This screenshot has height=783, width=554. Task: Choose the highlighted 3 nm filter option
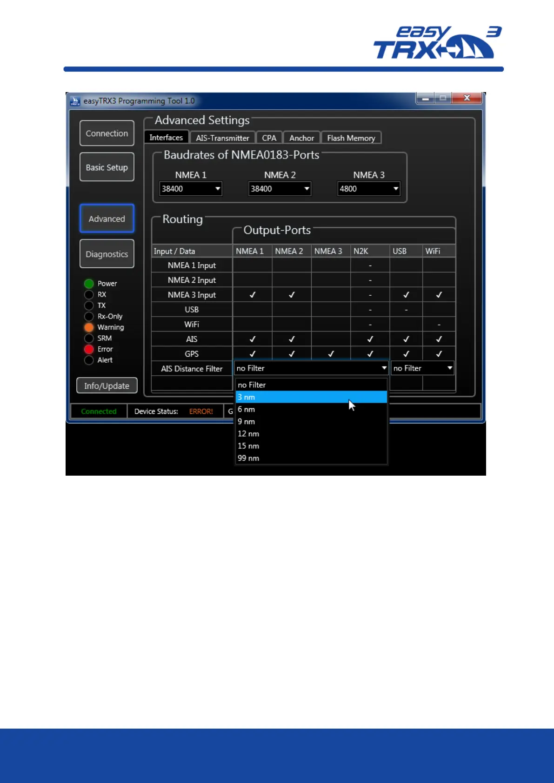pyautogui.click(x=311, y=397)
